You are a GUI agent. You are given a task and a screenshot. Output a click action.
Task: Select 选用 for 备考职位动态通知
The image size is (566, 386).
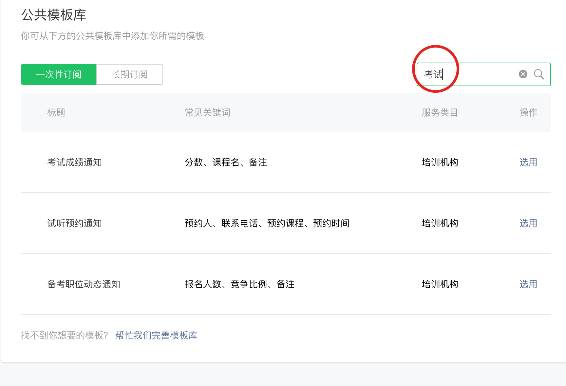[528, 284]
